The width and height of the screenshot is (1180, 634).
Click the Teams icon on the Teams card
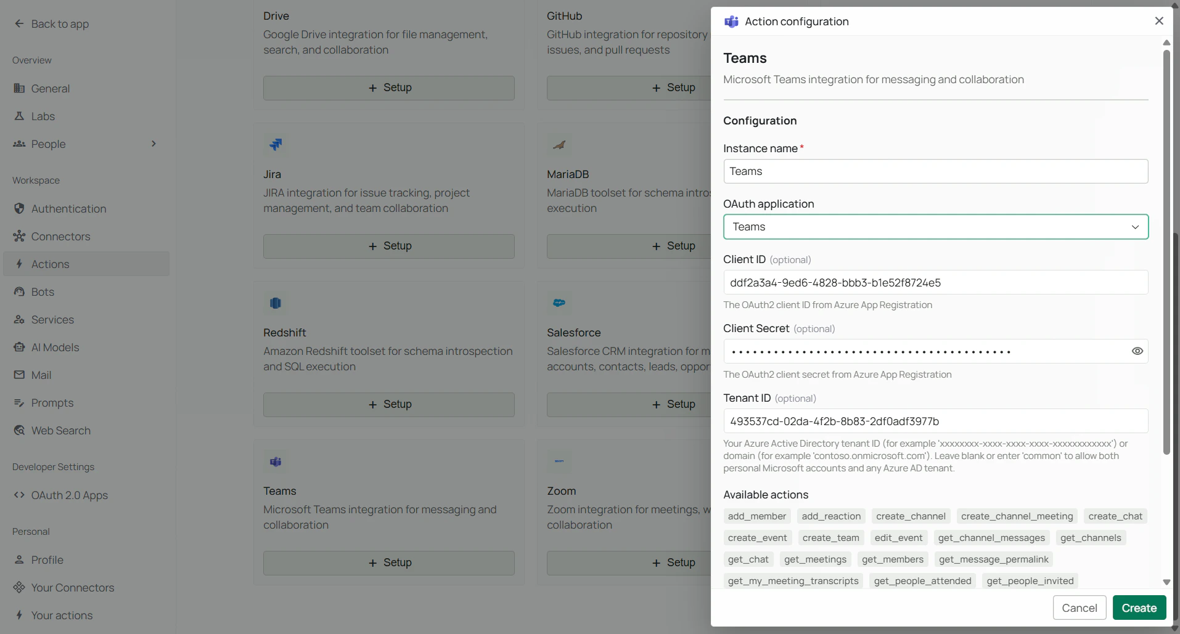coord(275,461)
